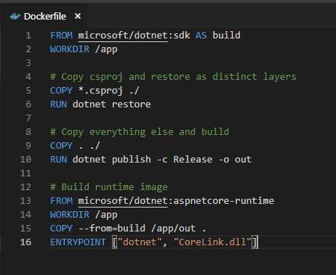
Task: Click 'dotnet restore' text on line 6
Action: (x=111, y=104)
